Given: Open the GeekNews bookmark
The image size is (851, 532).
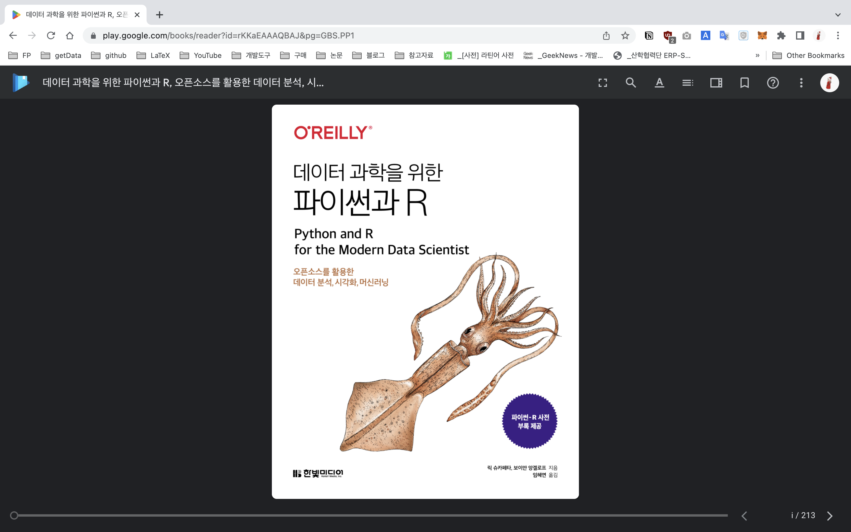Looking at the screenshot, I should [x=563, y=56].
